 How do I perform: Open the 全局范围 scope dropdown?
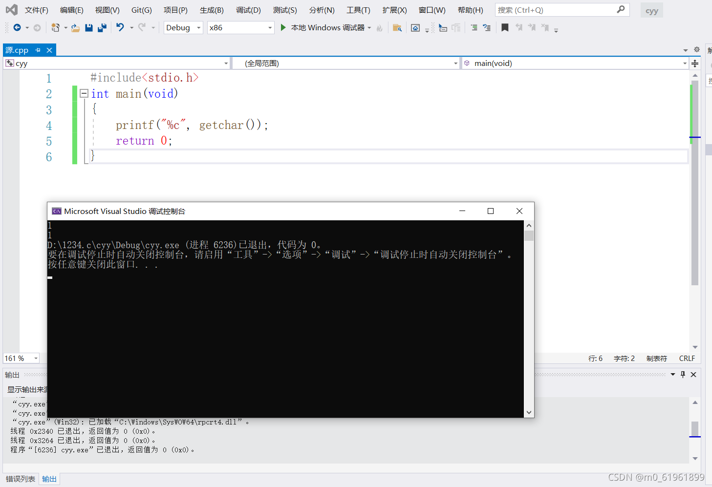(x=346, y=63)
